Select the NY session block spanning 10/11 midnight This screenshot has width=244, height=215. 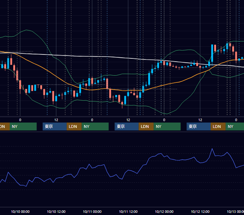click(x=95, y=126)
